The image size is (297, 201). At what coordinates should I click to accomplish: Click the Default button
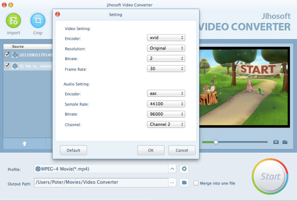[74, 150]
